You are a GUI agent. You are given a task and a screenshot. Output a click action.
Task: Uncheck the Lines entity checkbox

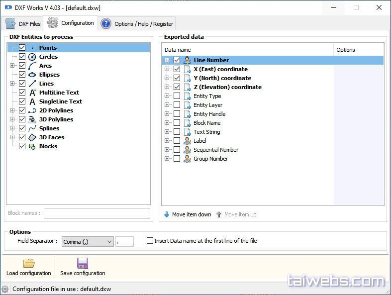[22, 84]
